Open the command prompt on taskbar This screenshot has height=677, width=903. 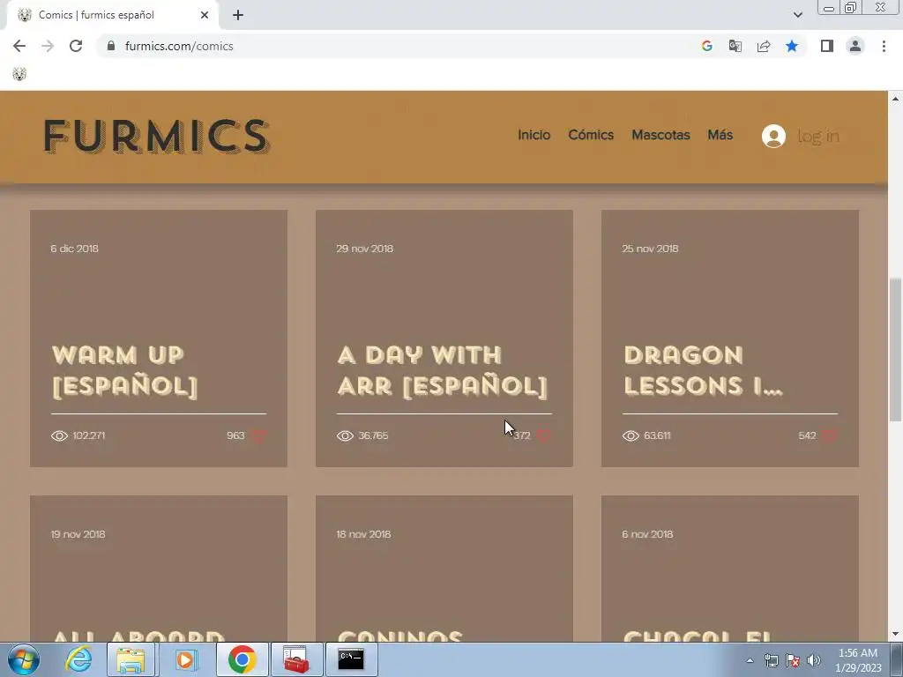(351, 659)
